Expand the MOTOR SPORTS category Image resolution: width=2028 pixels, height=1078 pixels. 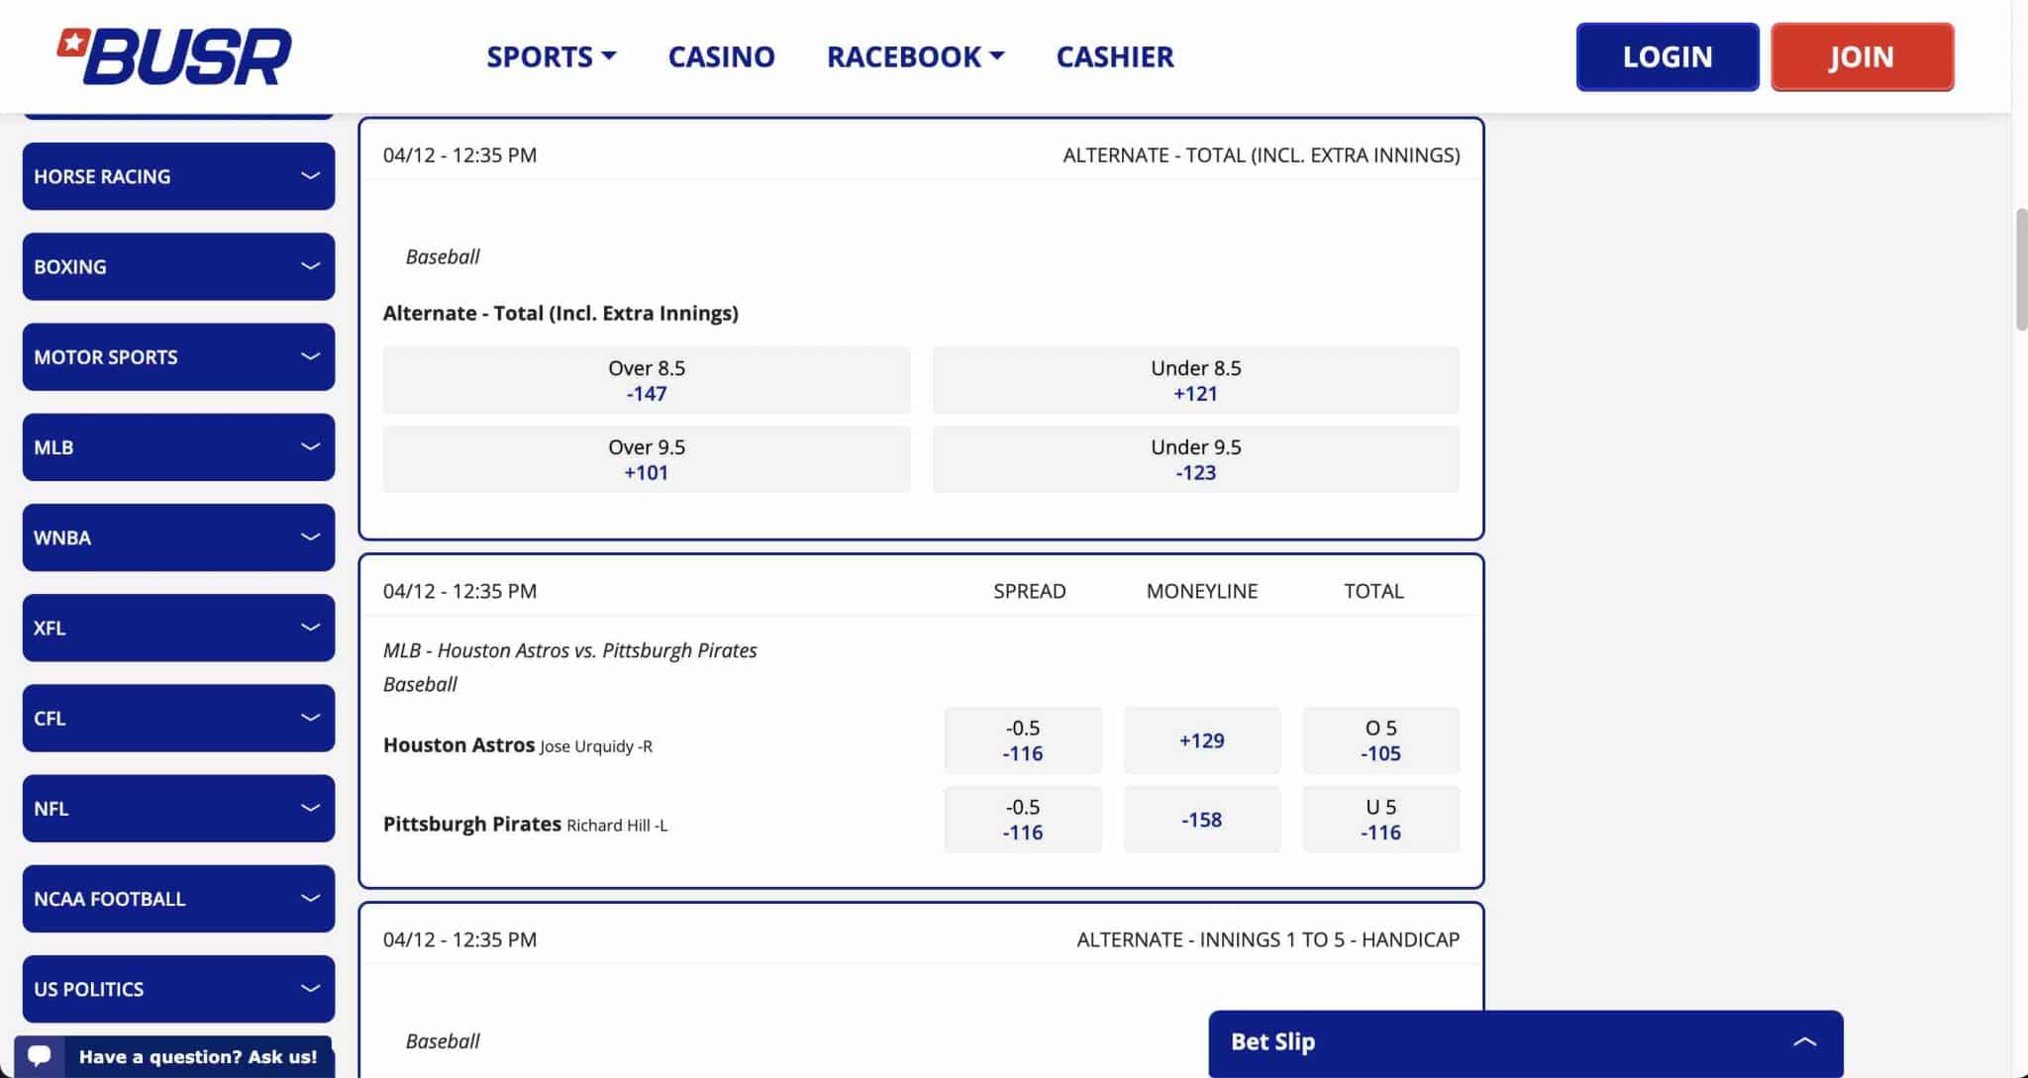(x=178, y=356)
